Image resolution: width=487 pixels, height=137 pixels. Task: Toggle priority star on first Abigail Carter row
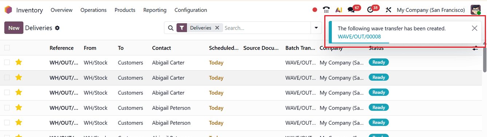[19, 62]
